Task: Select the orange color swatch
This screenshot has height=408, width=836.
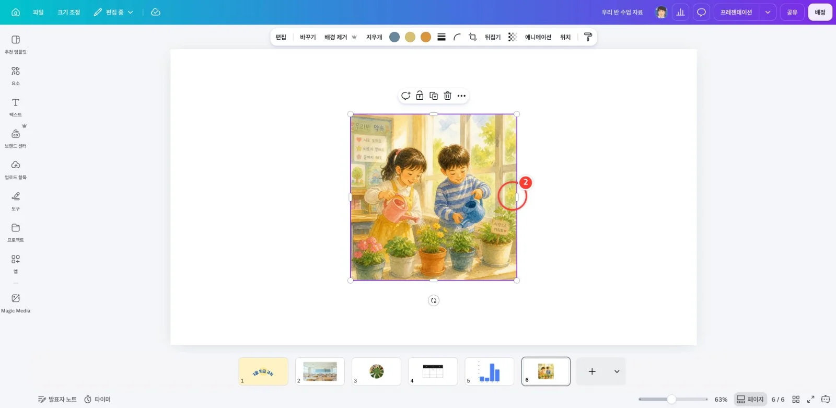Action: click(x=426, y=37)
